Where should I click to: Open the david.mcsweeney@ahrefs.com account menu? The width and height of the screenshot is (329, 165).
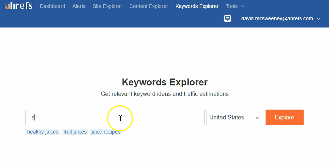[280, 18]
